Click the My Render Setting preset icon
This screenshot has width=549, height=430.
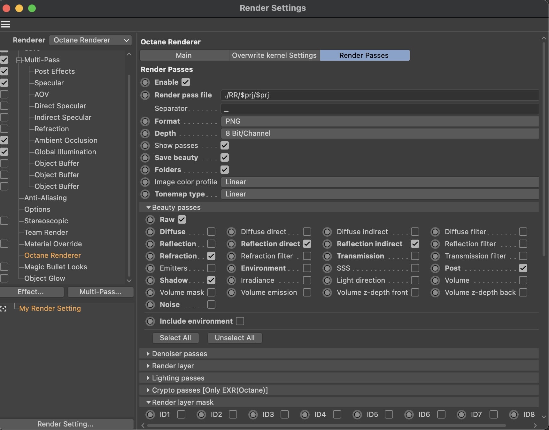point(4,309)
